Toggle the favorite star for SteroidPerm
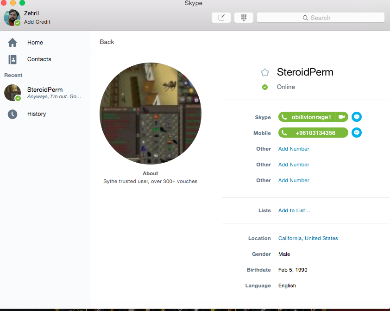 (265, 72)
